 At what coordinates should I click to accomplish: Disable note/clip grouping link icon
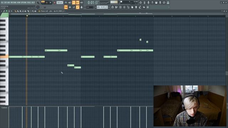pos(78,7)
